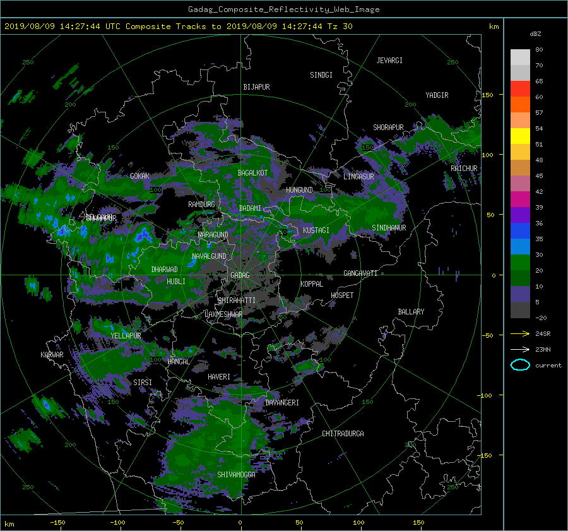Click the HOSPET city label
The width and height of the screenshot is (568, 531).
click(x=342, y=295)
